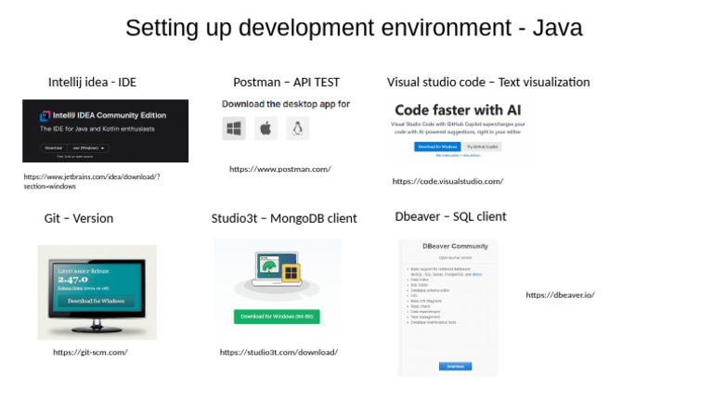Click the Git Download for Windows button
The height and width of the screenshot is (402, 713).
[x=96, y=301]
